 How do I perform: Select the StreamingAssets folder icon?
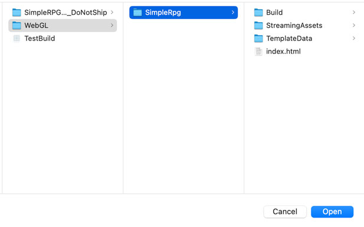coord(258,25)
